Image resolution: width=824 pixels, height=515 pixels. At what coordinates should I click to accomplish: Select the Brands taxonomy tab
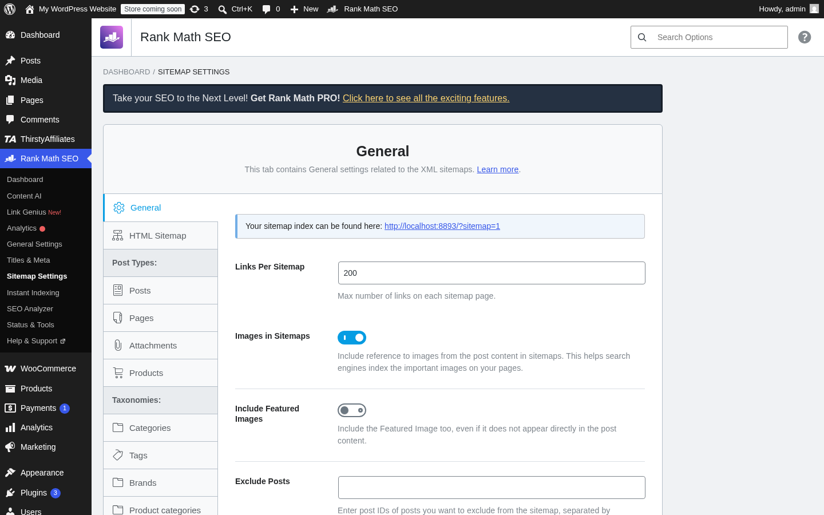161,482
